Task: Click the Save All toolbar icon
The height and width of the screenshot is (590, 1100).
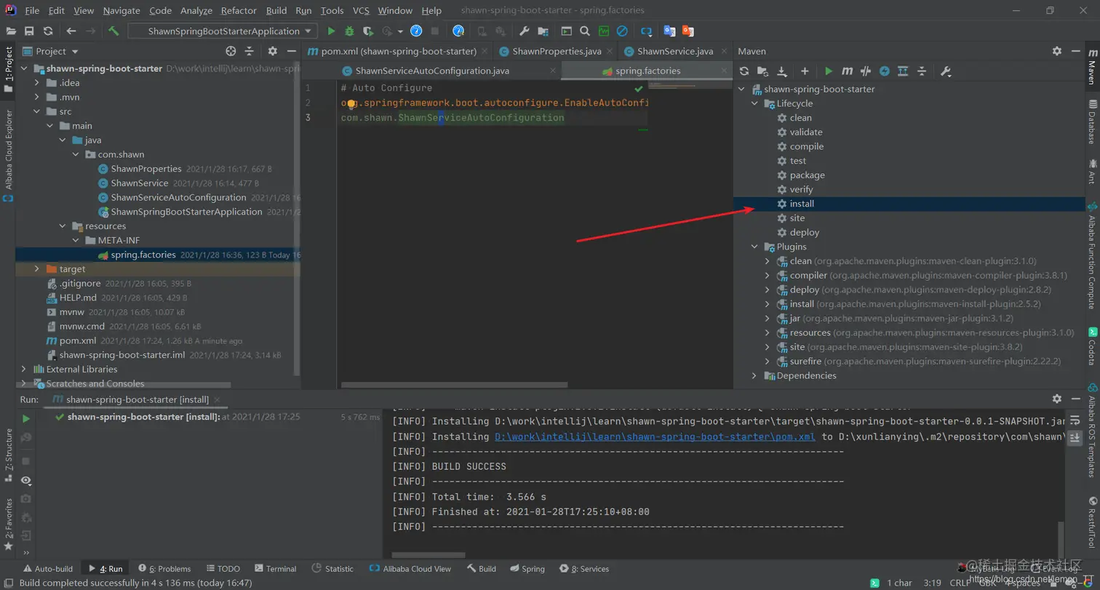Action: (29, 31)
